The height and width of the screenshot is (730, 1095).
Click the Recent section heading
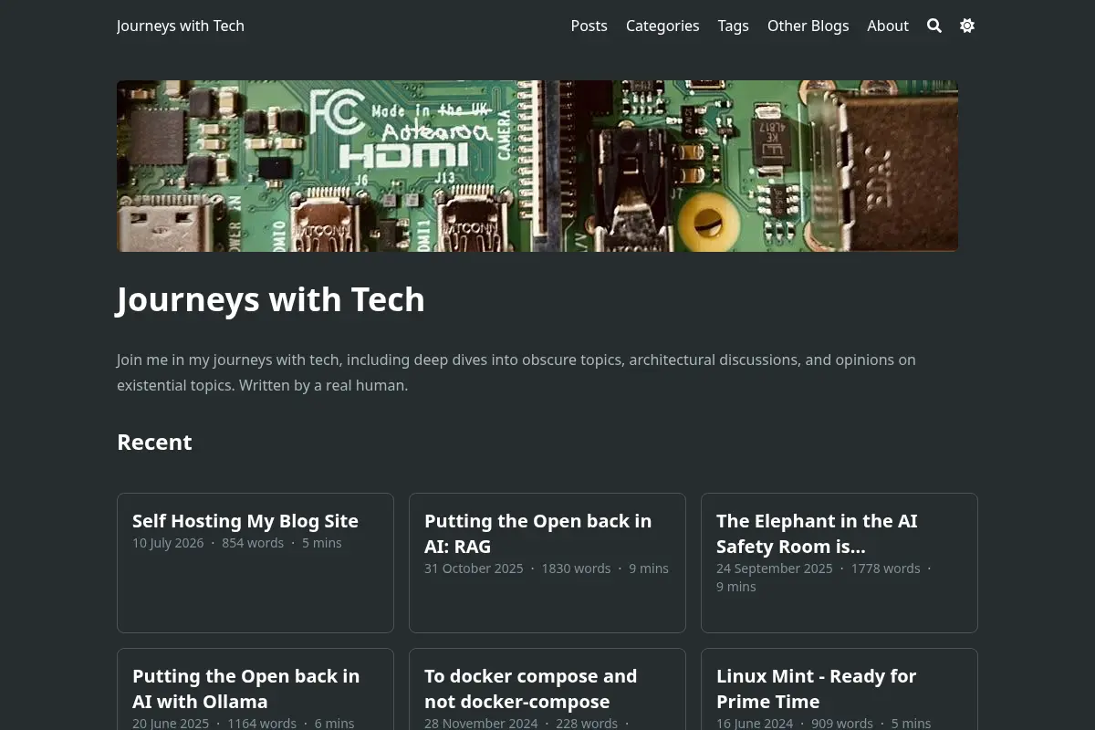(x=154, y=443)
